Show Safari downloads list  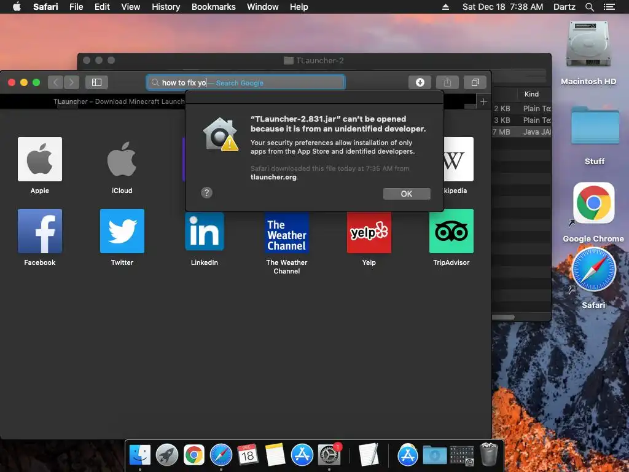coord(420,82)
